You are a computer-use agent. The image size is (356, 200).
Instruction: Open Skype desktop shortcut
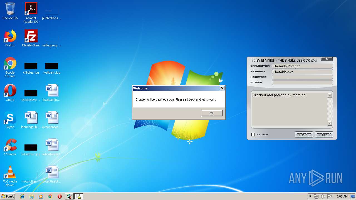coord(10,120)
